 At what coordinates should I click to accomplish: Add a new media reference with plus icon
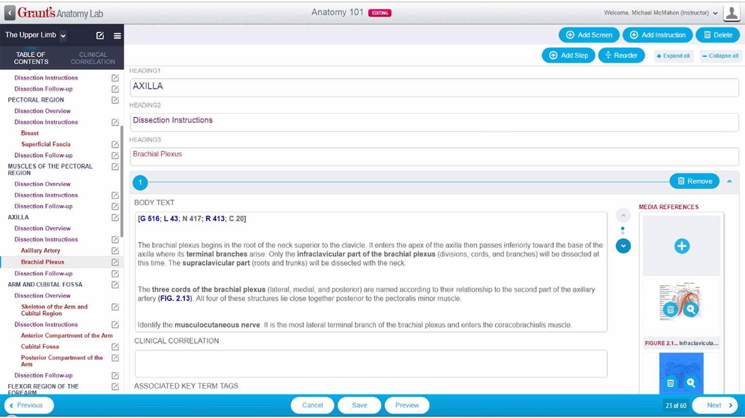[681, 246]
